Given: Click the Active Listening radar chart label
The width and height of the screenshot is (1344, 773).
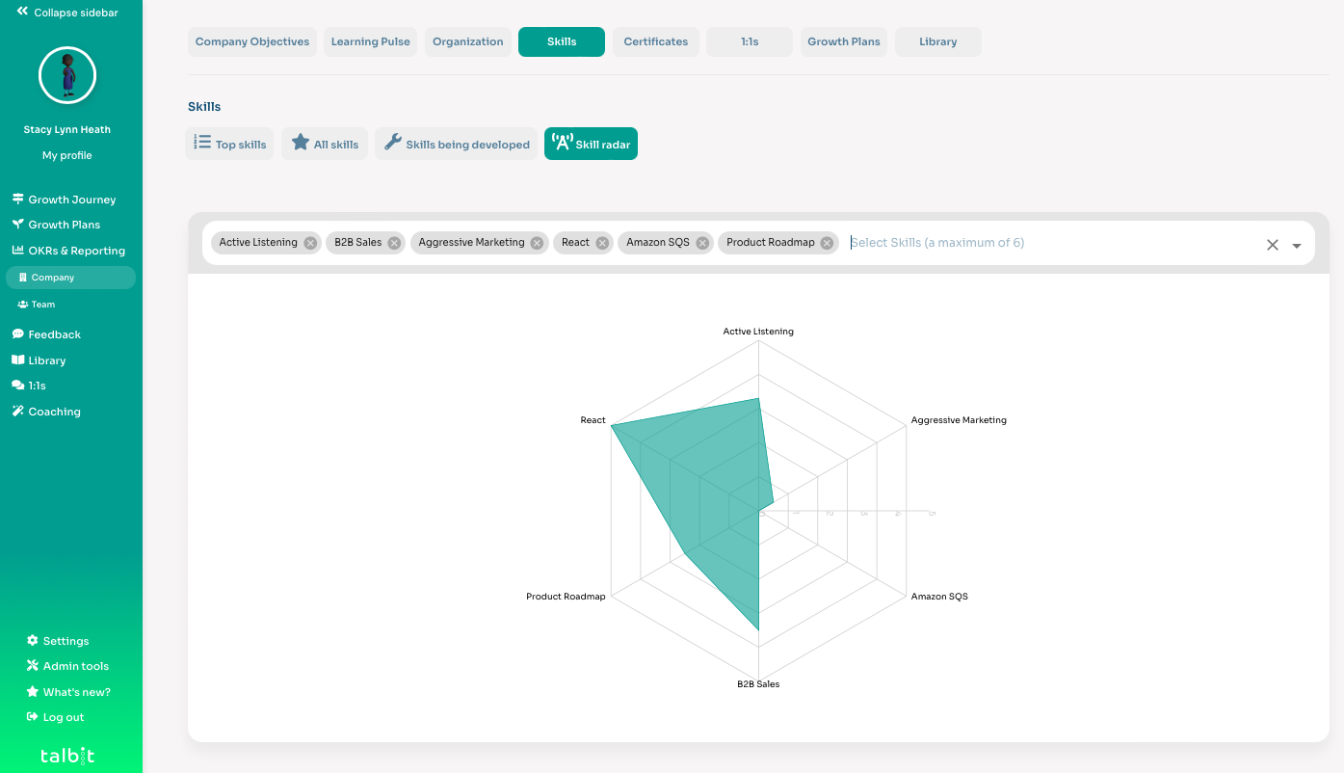Looking at the screenshot, I should point(758,332).
